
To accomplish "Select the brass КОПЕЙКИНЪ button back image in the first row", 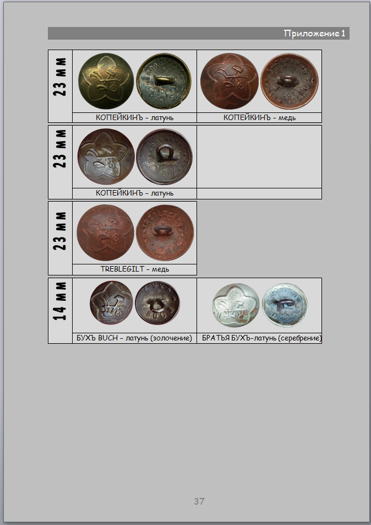I will tap(164, 82).
